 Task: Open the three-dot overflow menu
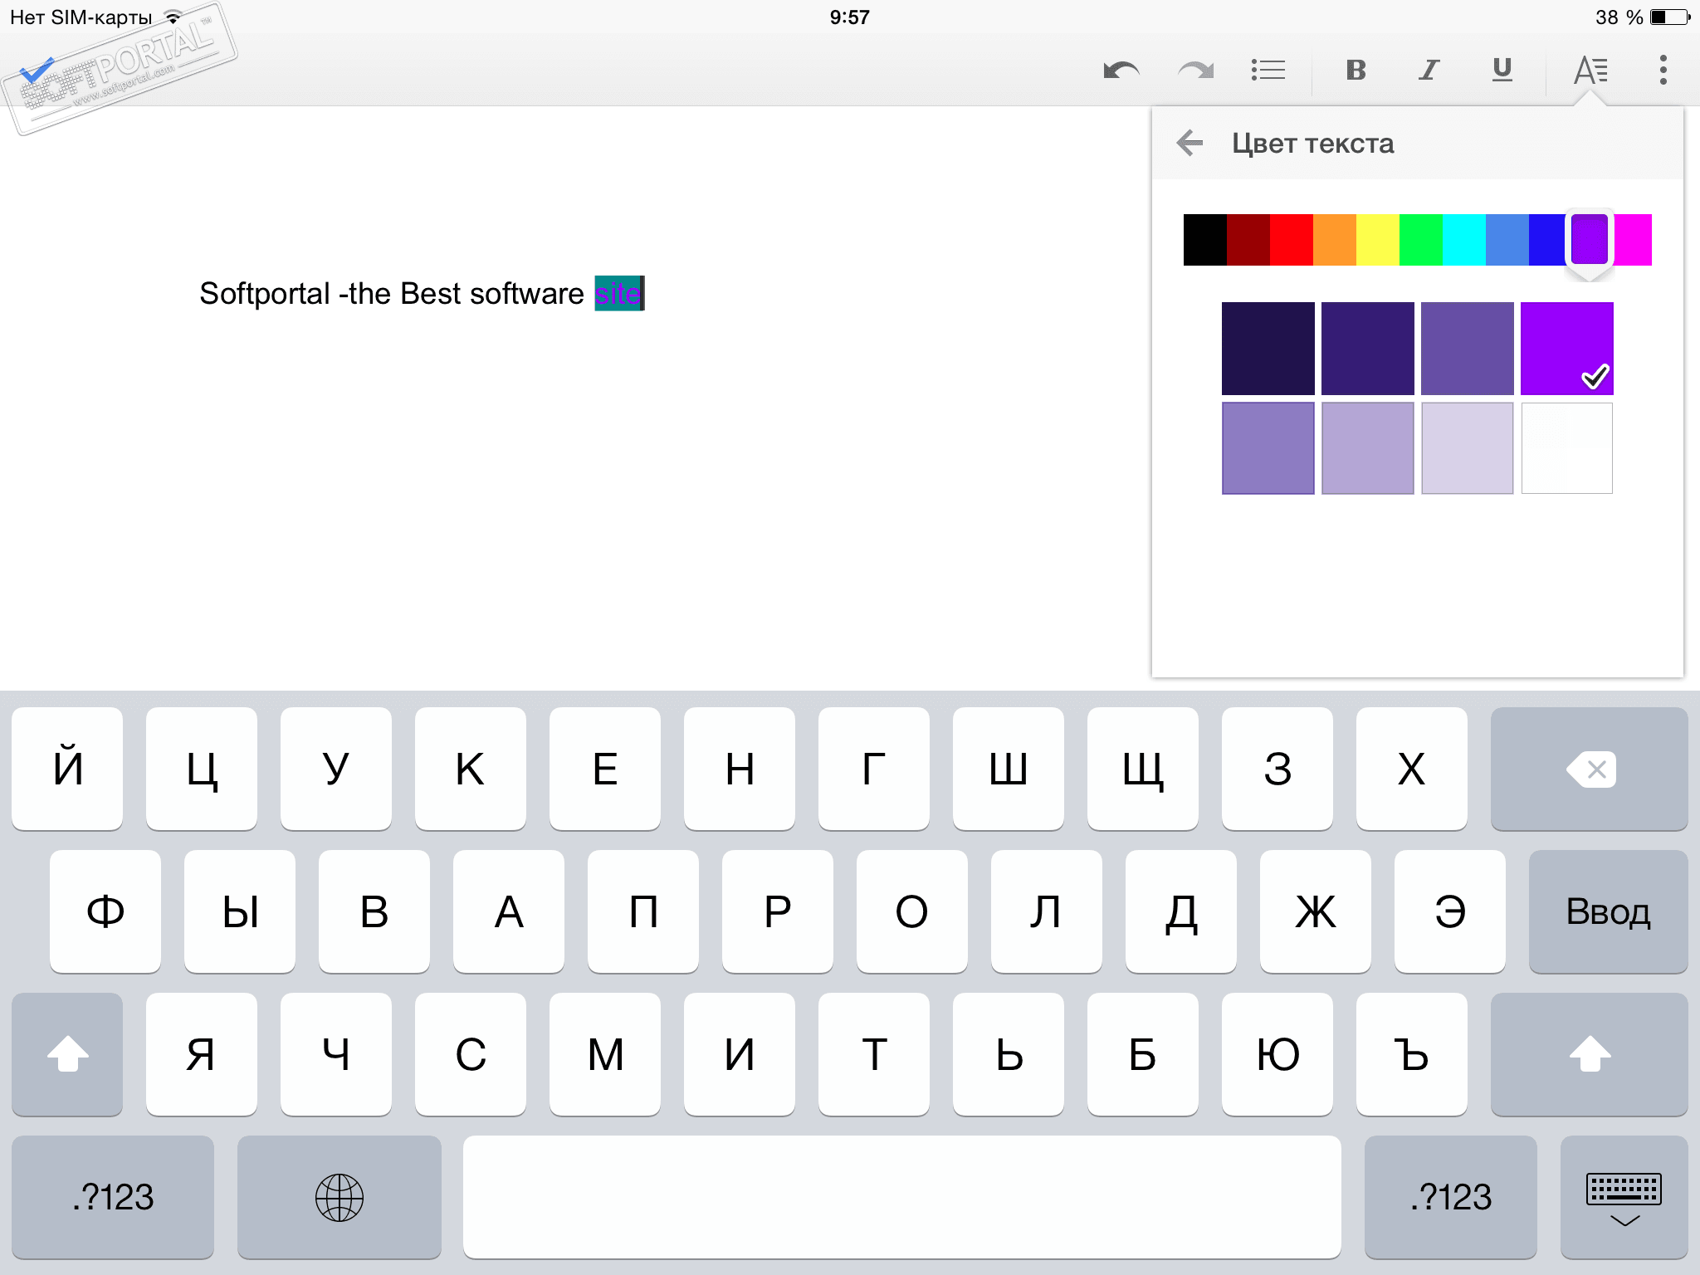click(1663, 71)
